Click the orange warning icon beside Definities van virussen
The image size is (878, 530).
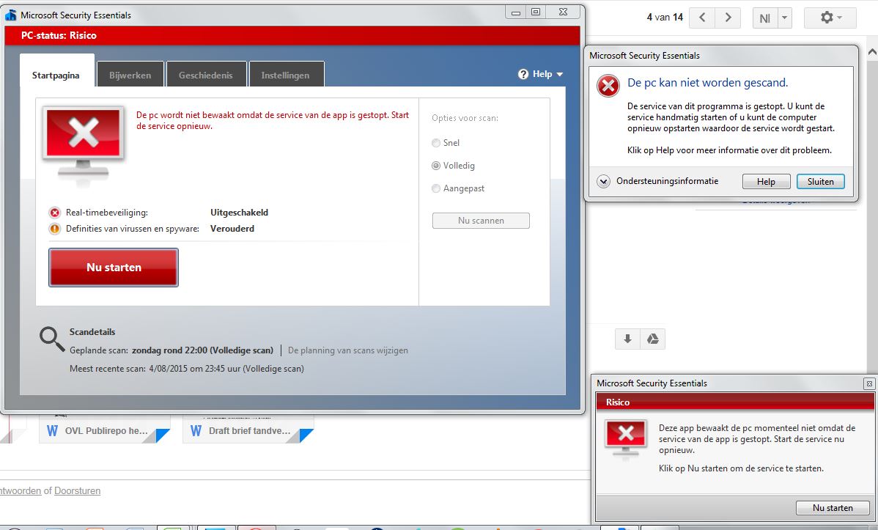[x=55, y=229]
